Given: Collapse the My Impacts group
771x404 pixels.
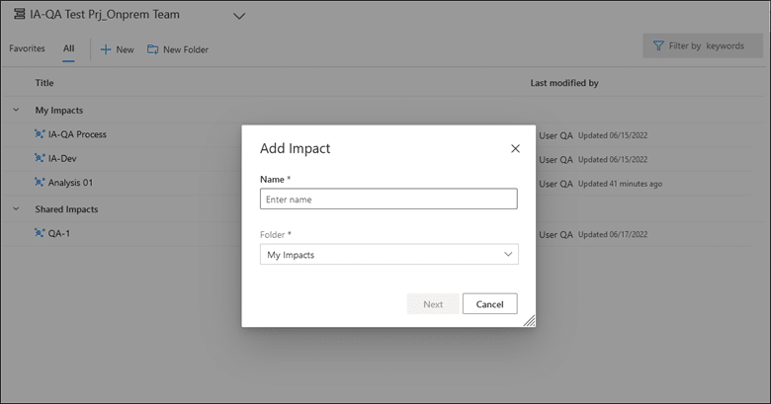Looking at the screenshot, I should point(16,110).
